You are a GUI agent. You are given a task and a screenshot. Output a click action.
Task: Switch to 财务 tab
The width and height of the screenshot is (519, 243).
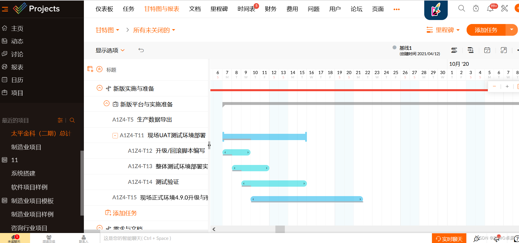[271, 9]
